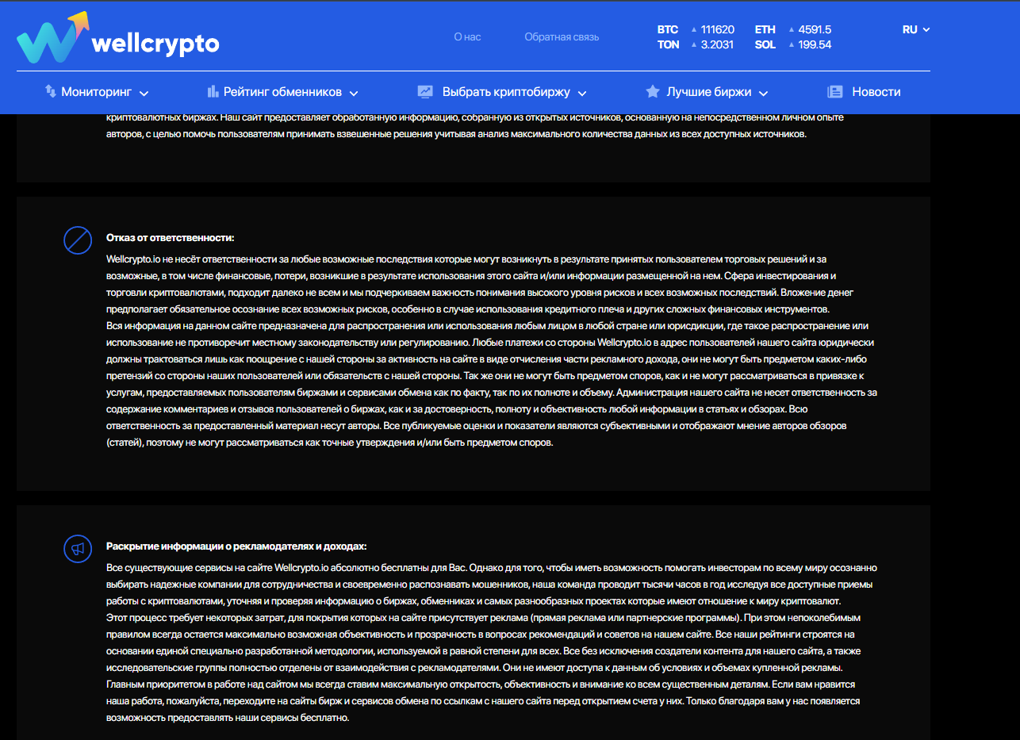
Task: Click the Новости newspaper icon
Action: [x=834, y=91]
